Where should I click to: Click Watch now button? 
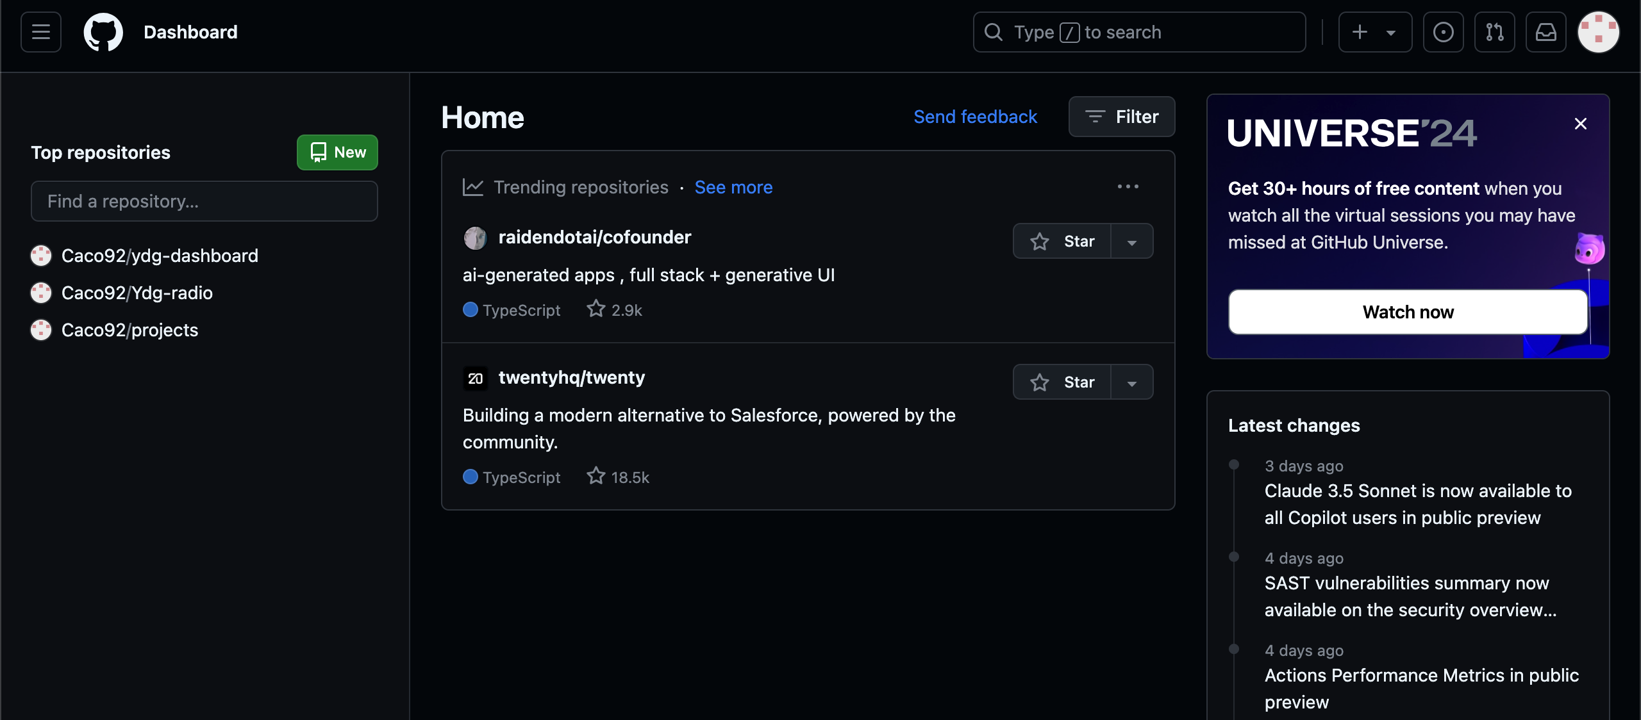coord(1408,312)
